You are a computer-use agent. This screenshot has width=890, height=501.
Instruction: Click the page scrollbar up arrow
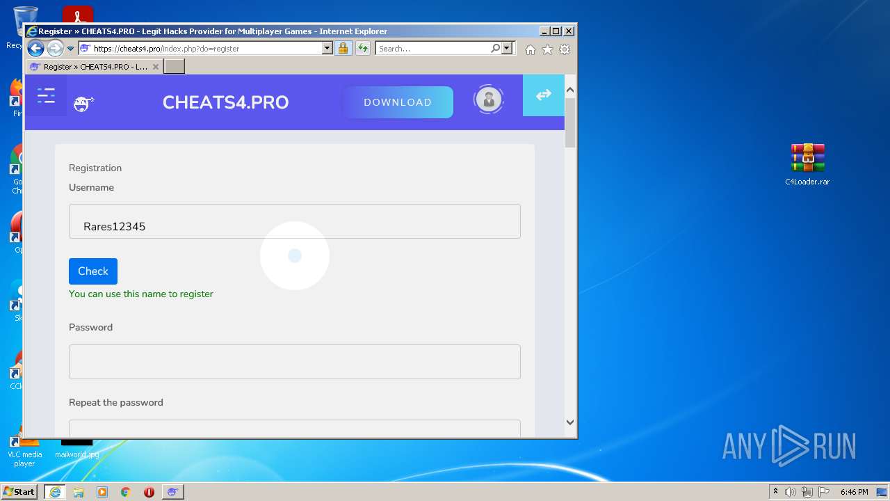570,90
